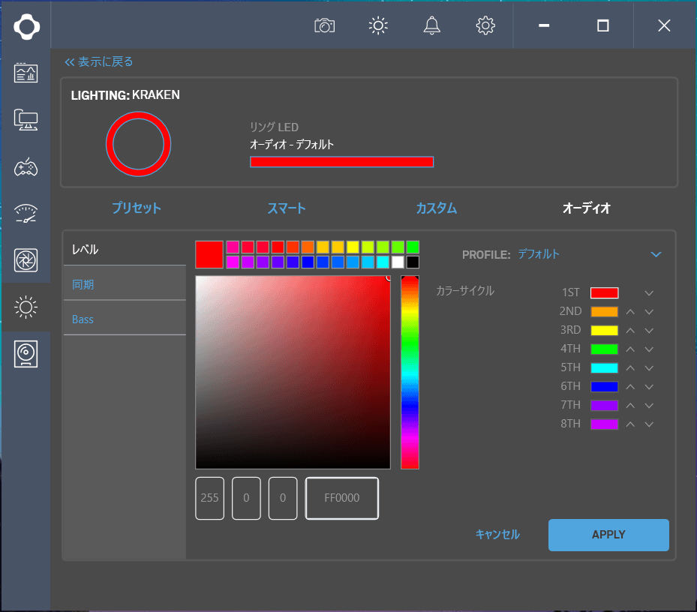This screenshot has height=612, width=697.
Task: Open the My PC specs sidebar icon
Action: pos(26,119)
